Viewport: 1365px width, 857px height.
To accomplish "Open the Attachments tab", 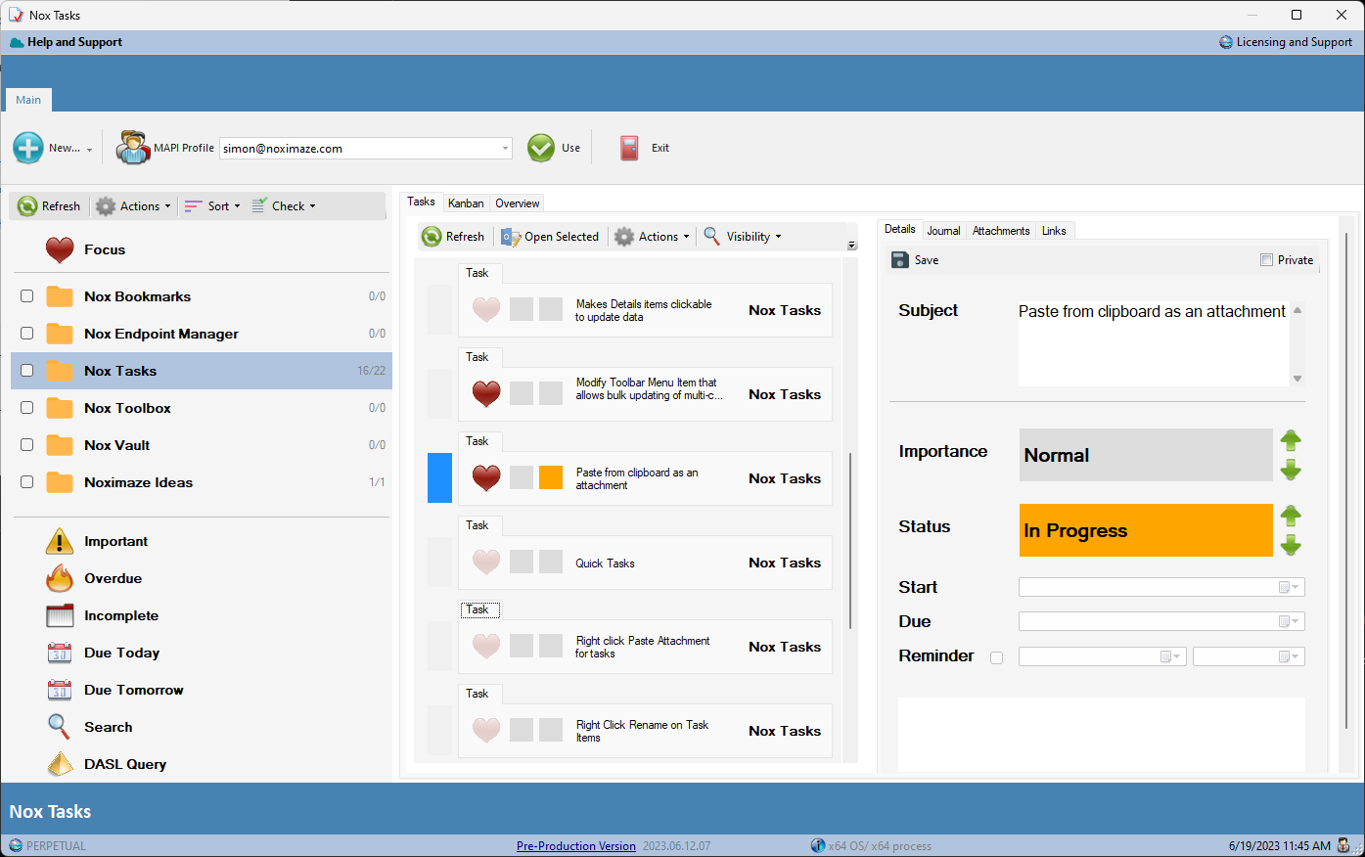I will coord(1000,231).
